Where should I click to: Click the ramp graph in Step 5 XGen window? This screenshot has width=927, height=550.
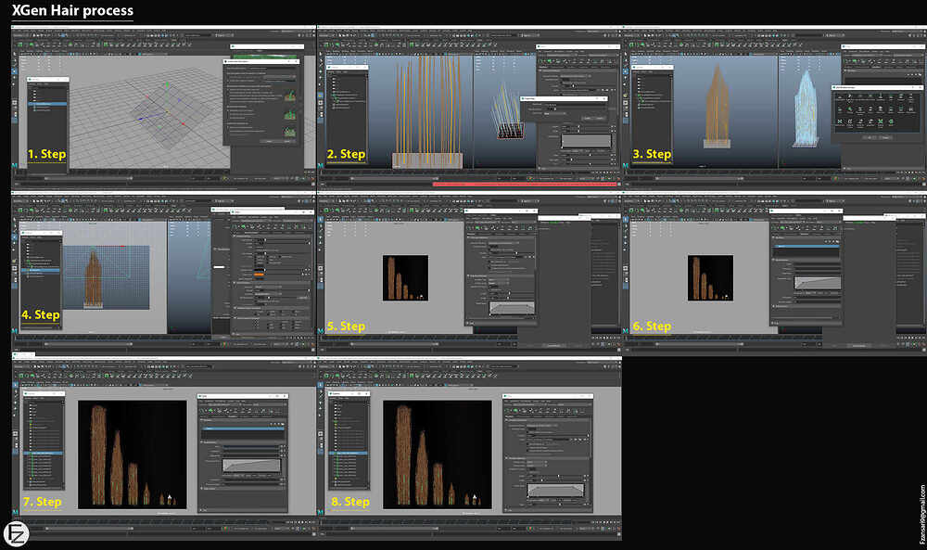(x=512, y=308)
